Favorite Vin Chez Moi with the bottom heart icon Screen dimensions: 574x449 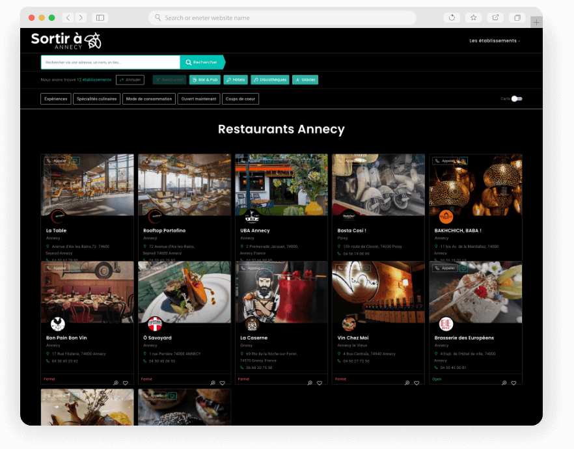click(x=417, y=383)
